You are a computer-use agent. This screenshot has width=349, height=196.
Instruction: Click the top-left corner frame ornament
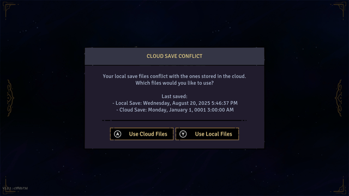(x=9, y=9)
